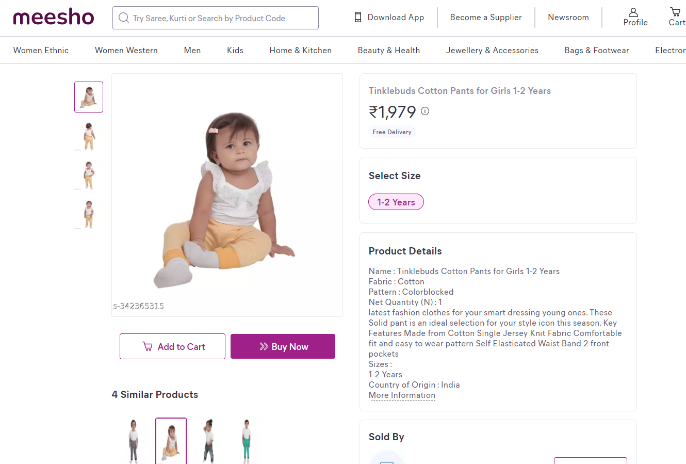686x464 pixels.
Task: Click the price info icon
Action: click(x=425, y=111)
